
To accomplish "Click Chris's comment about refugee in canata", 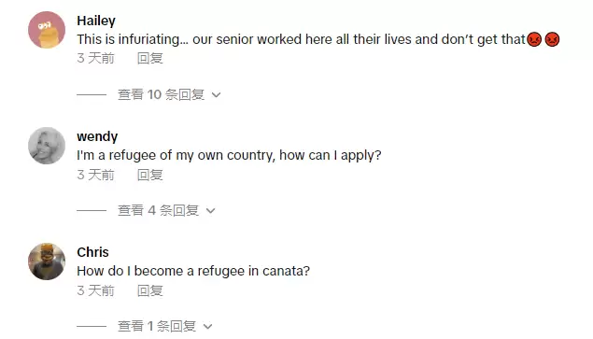I will pyautogui.click(x=193, y=271).
